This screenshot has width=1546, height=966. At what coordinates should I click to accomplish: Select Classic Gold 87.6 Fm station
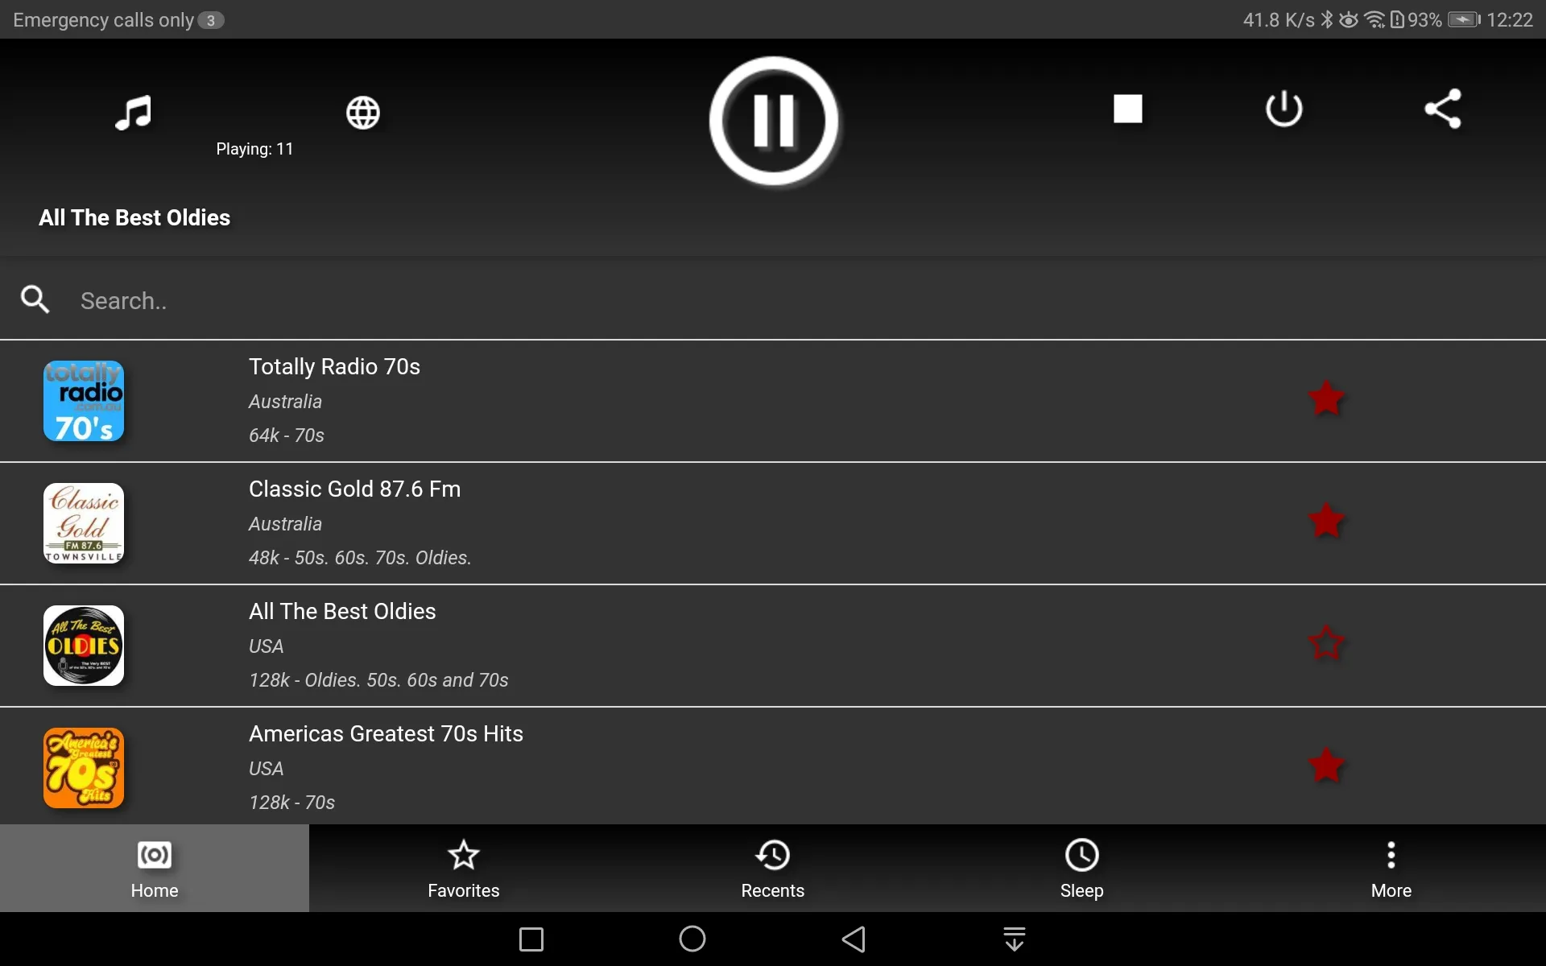[x=772, y=522]
